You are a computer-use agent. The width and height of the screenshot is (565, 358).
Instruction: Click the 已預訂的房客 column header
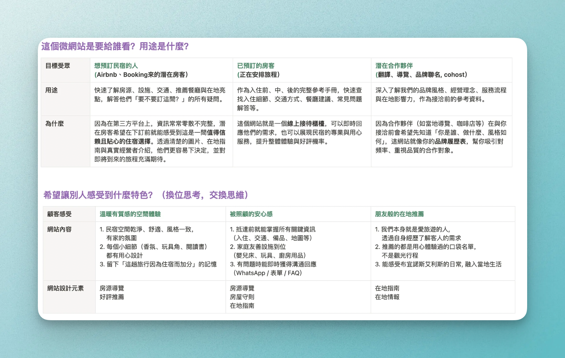[256, 66]
